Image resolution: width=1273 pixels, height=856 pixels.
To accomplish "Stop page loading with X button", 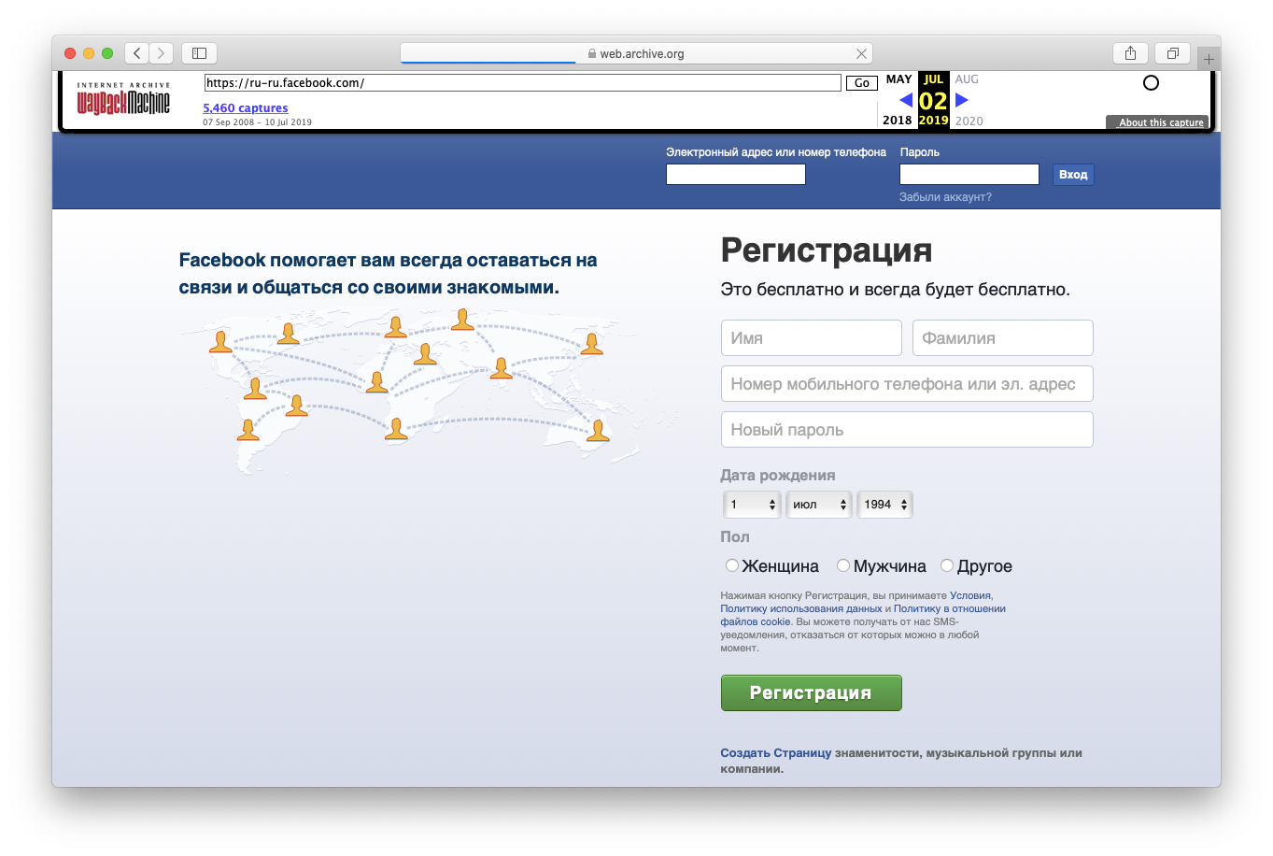I will 861,54.
